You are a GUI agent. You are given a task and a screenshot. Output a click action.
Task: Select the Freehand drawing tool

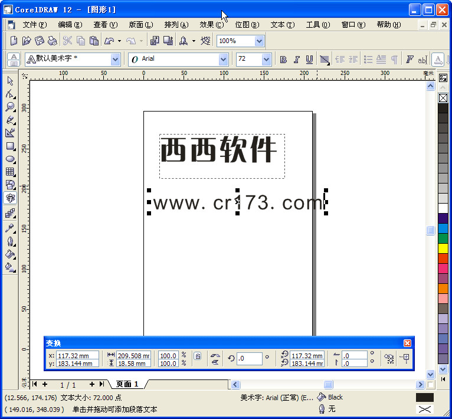click(x=10, y=120)
